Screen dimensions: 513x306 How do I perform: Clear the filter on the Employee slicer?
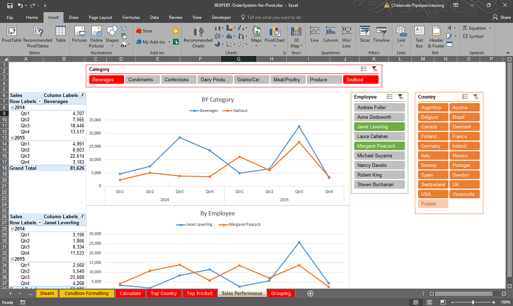point(401,97)
